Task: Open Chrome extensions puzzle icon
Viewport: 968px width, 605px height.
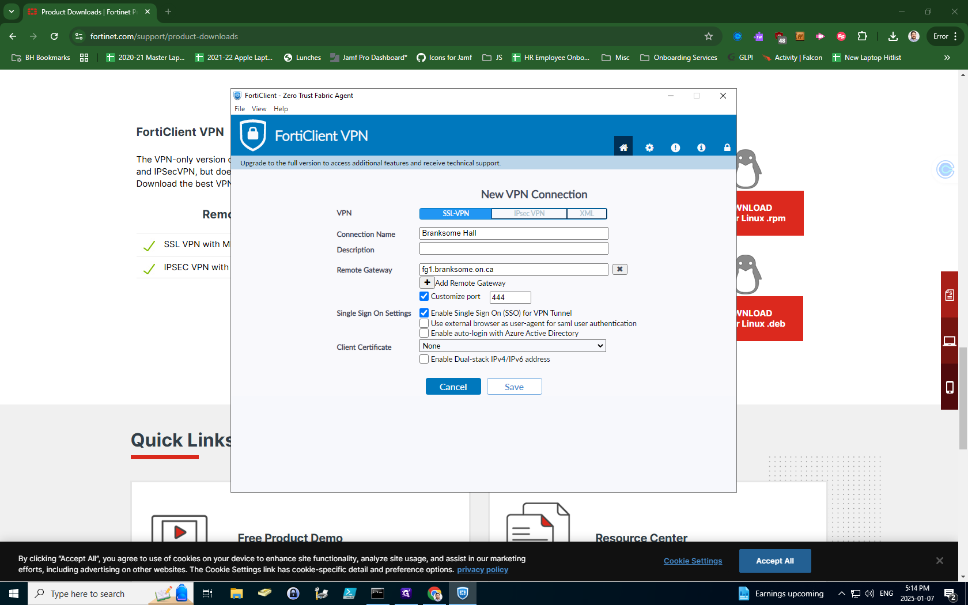Action: click(x=862, y=36)
